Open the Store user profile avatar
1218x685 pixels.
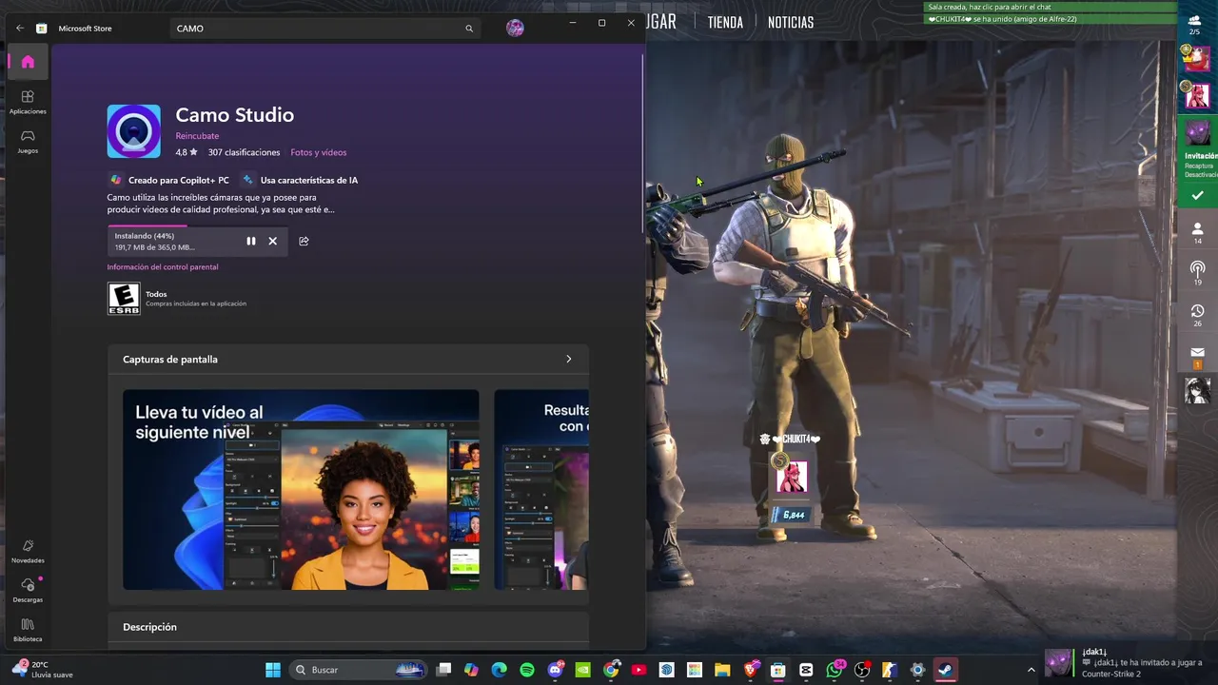[x=515, y=28]
